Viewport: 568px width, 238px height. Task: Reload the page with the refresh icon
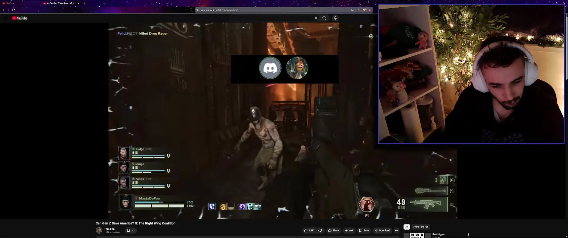coord(14,10)
